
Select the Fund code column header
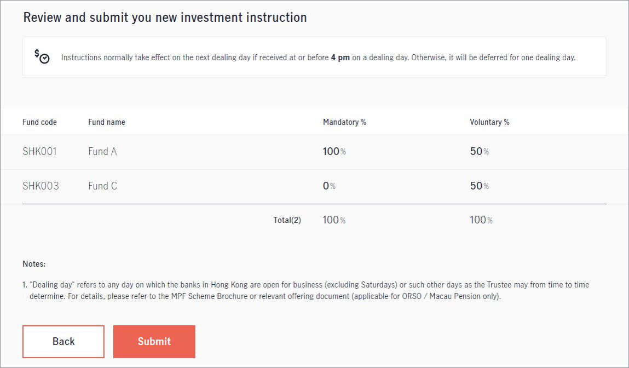coord(40,122)
